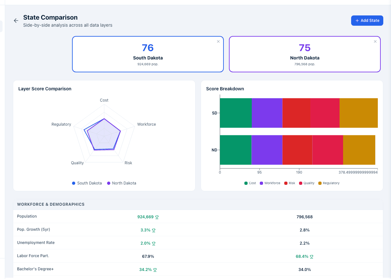Screen dimensions: 391x279
Task: Click ND red Risk bar segment
Action: pos(297,150)
